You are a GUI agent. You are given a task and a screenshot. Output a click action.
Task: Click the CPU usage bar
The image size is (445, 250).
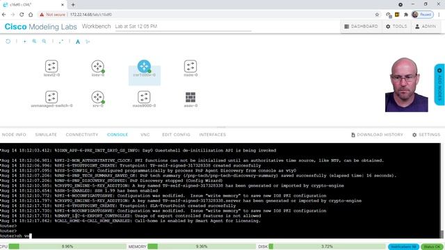pos(67,247)
